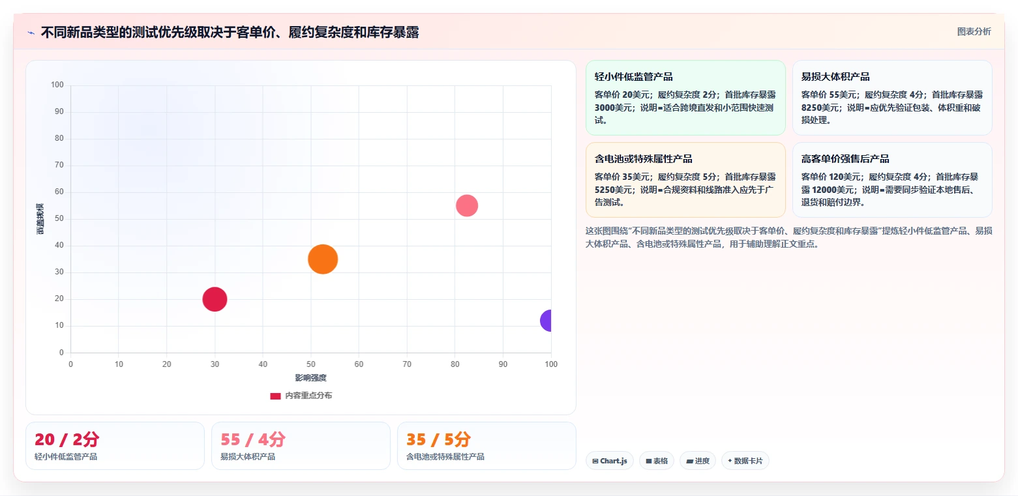
Task: Click the summary paragraph starting with 这张图围绕
Action: pyautogui.click(x=788, y=237)
